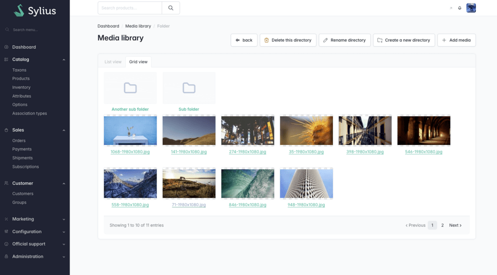Click the Catalog section icon
The width and height of the screenshot is (497, 275).
point(6,59)
